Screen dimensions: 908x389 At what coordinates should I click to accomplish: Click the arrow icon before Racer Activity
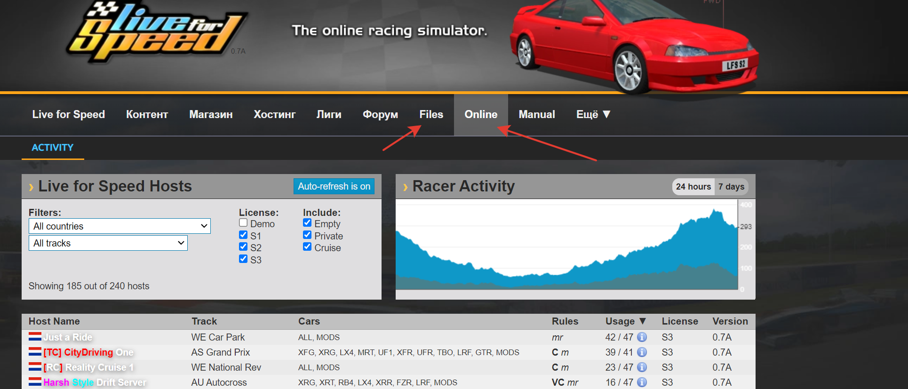(406, 187)
